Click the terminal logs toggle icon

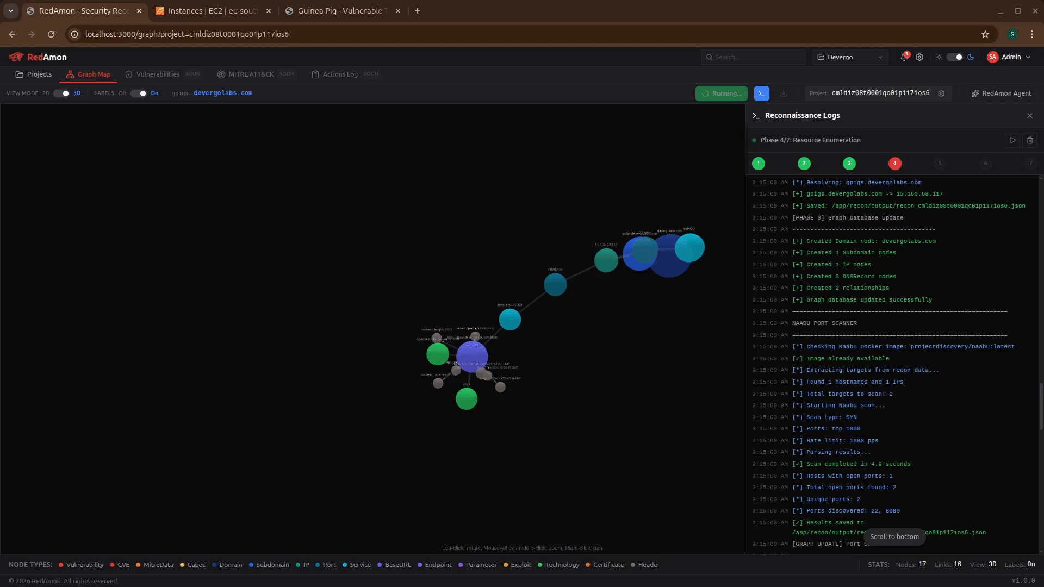(x=762, y=93)
